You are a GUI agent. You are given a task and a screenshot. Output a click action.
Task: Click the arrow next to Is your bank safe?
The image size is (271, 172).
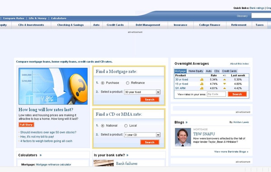pos(127,155)
